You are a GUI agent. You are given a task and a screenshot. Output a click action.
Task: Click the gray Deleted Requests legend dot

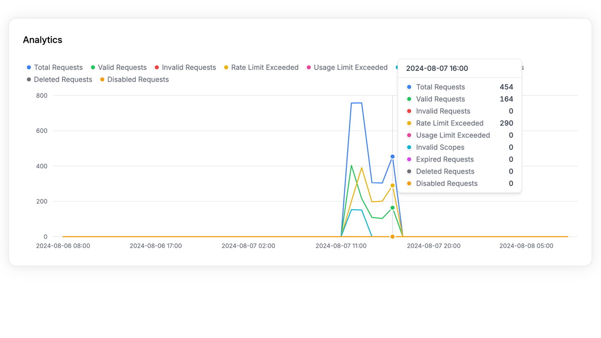(29, 80)
